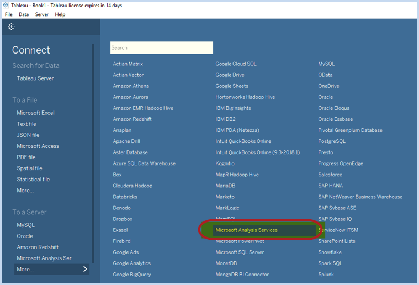Select Databricks connector
The height and width of the screenshot is (285, 419).
125,197
